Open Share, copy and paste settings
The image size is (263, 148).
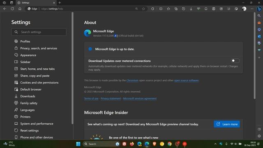coord(35,76)
